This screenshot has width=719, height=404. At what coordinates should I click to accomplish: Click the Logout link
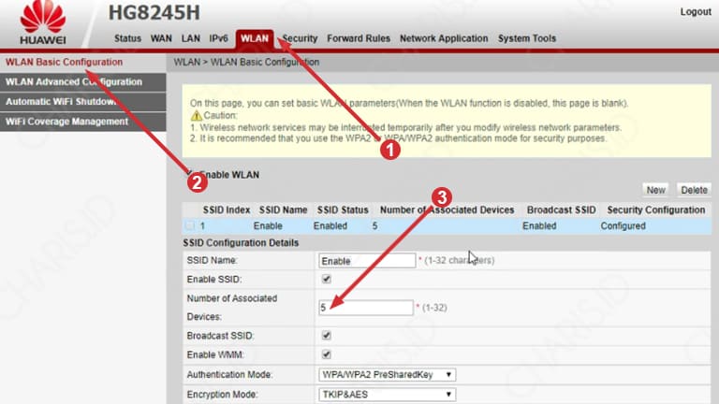(696, 12)
